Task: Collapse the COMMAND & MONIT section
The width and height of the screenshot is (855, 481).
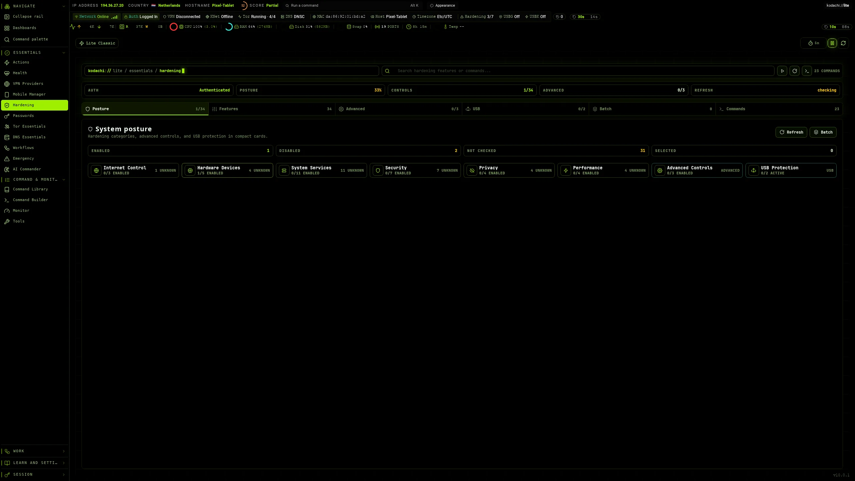Action: point(64,179)
